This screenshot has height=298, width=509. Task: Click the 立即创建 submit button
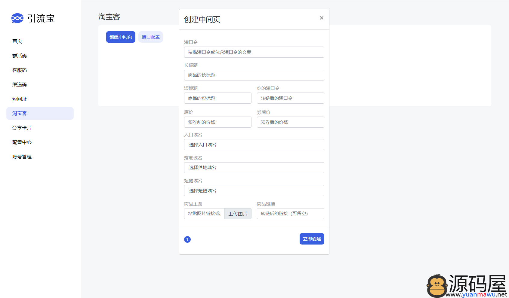pyautogui.click(x=312, y=239)
